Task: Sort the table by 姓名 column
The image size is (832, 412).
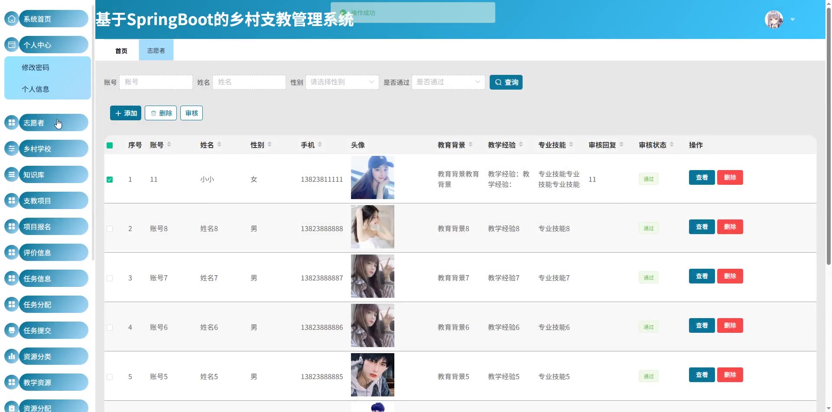Action: coord(219,145)
